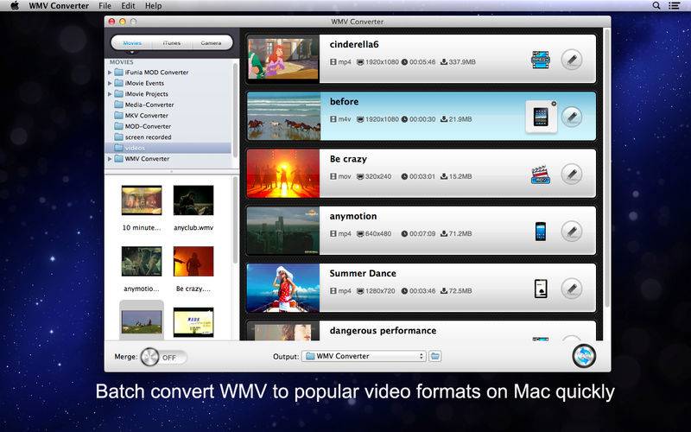691x432 pixels.
Task: Open MOV format icon for Be crazy
Action: 541,175
